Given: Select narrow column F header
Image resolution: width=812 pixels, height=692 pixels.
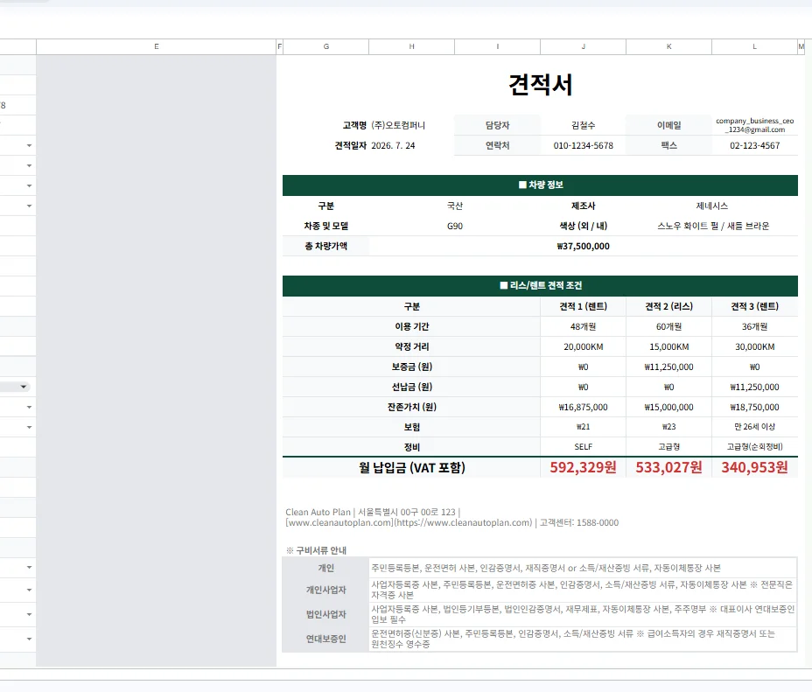Looking at the screenshot, I should click(x=280, y=46).
